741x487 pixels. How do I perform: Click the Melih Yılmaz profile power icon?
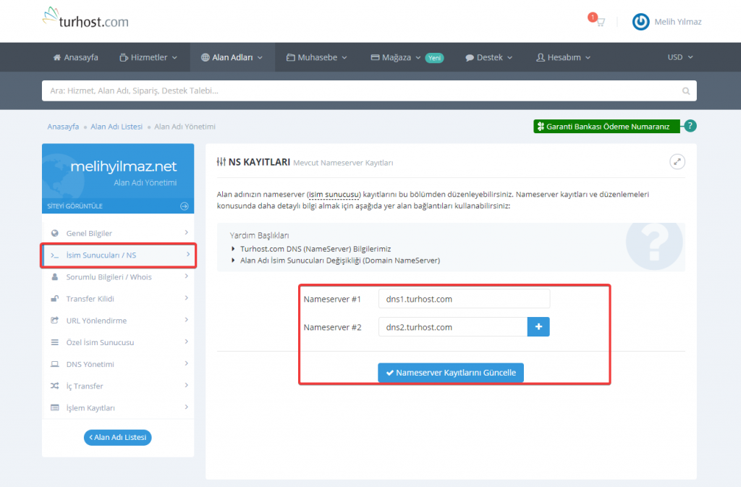tap(640, 22)
